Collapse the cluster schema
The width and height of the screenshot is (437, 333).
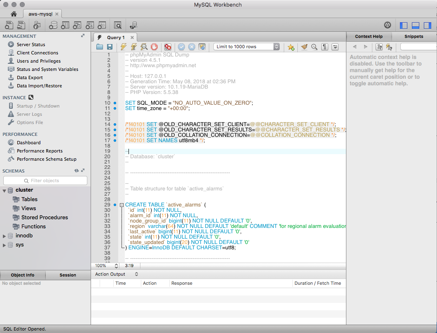pyautogui.click(x=4, y=191)
